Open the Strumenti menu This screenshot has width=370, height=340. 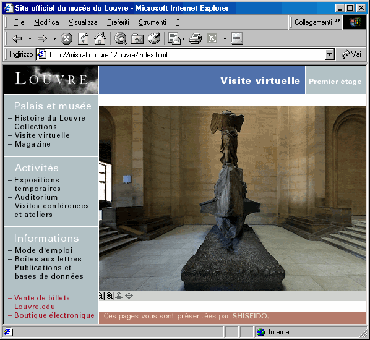point(152,22)
